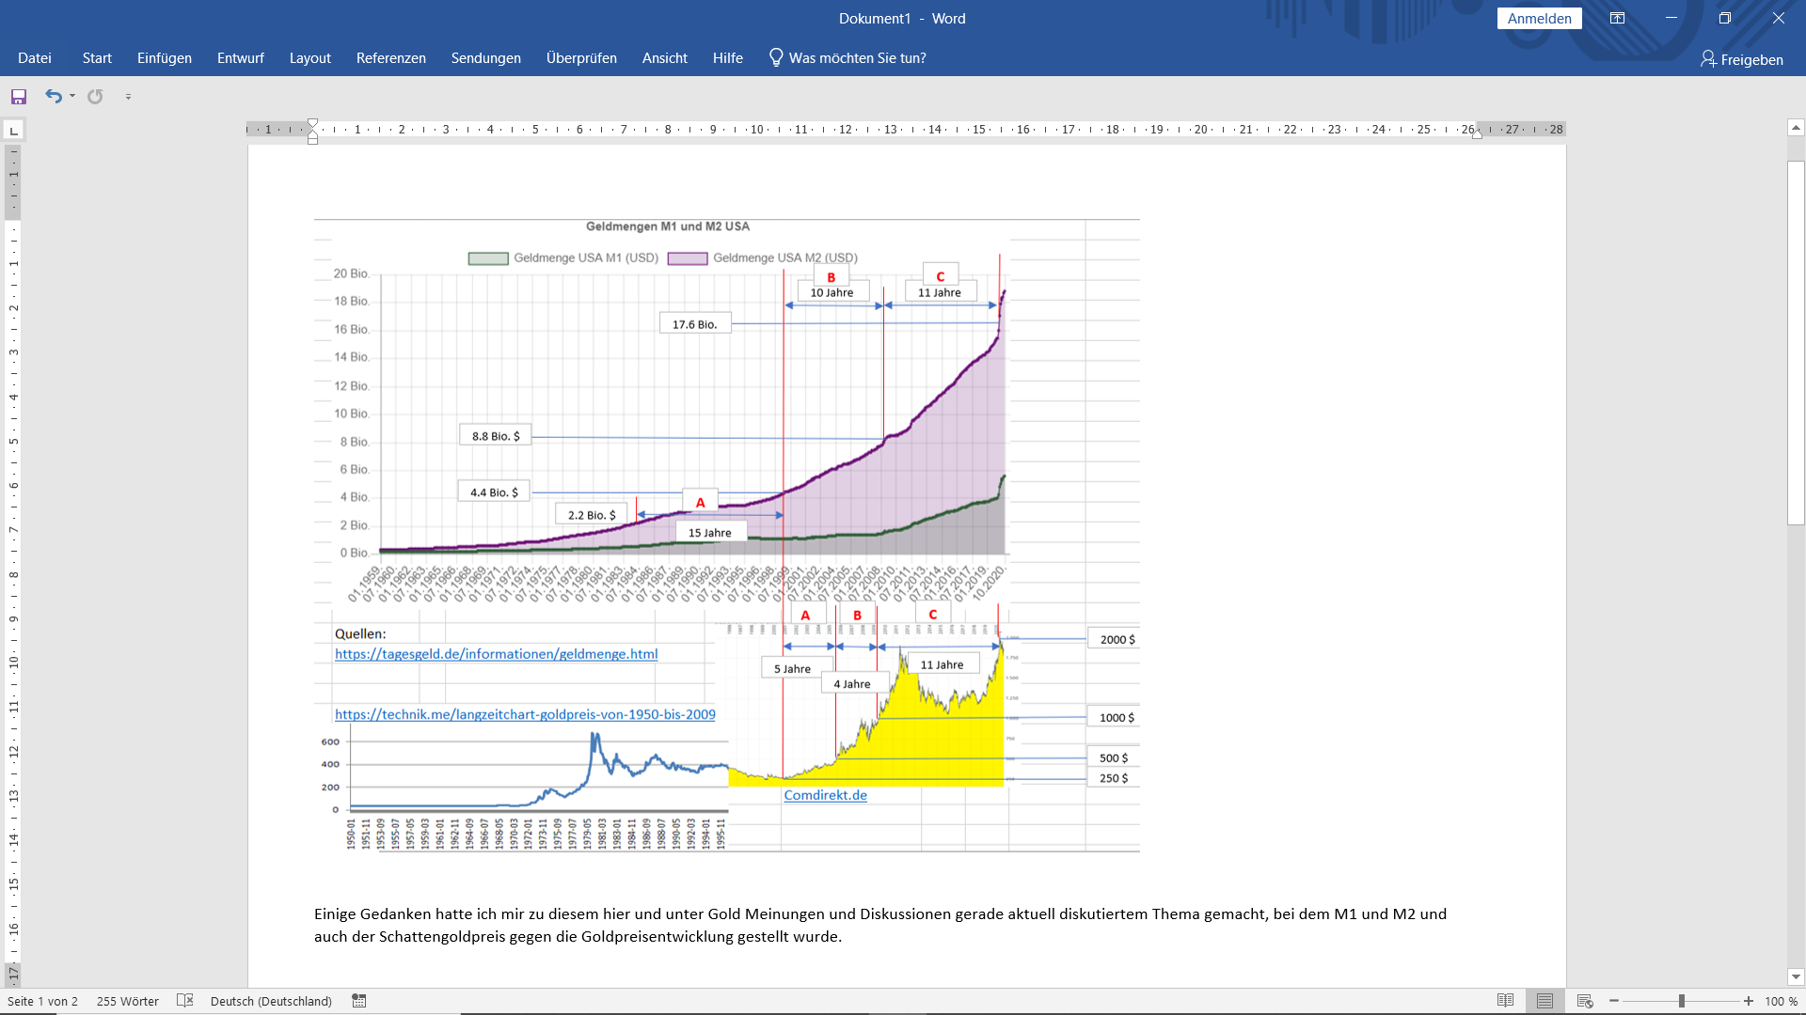The image size is (1806, 1015).
Task: Expand Customize Quick Access Toolbar dropdown
Action: (128, 97)
